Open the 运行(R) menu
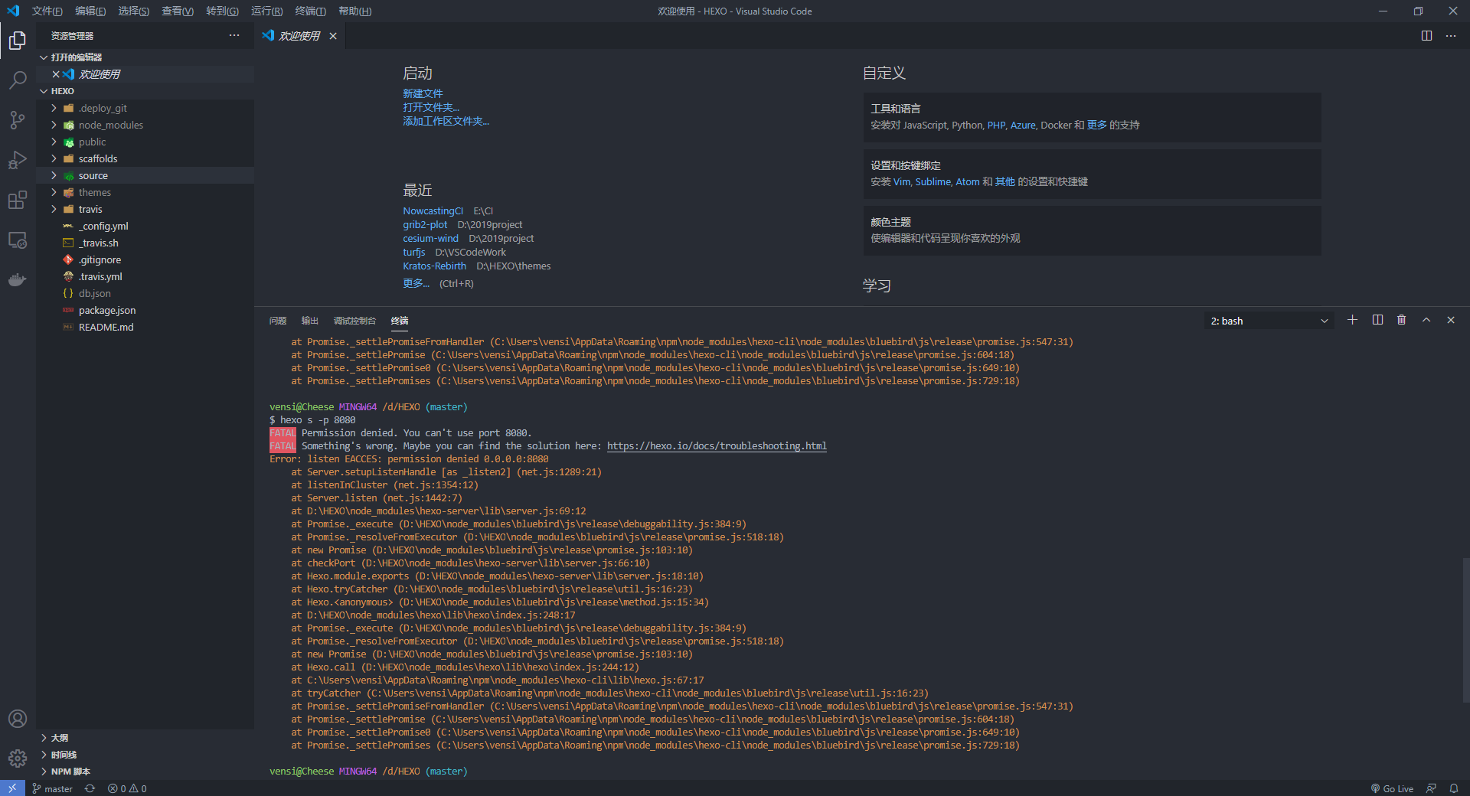This screenshot has width=1470, height=796. (x=266, y=11)
